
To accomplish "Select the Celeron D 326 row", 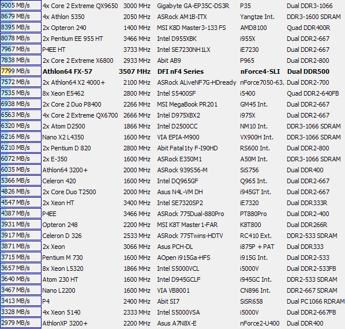I will point(172,236).
